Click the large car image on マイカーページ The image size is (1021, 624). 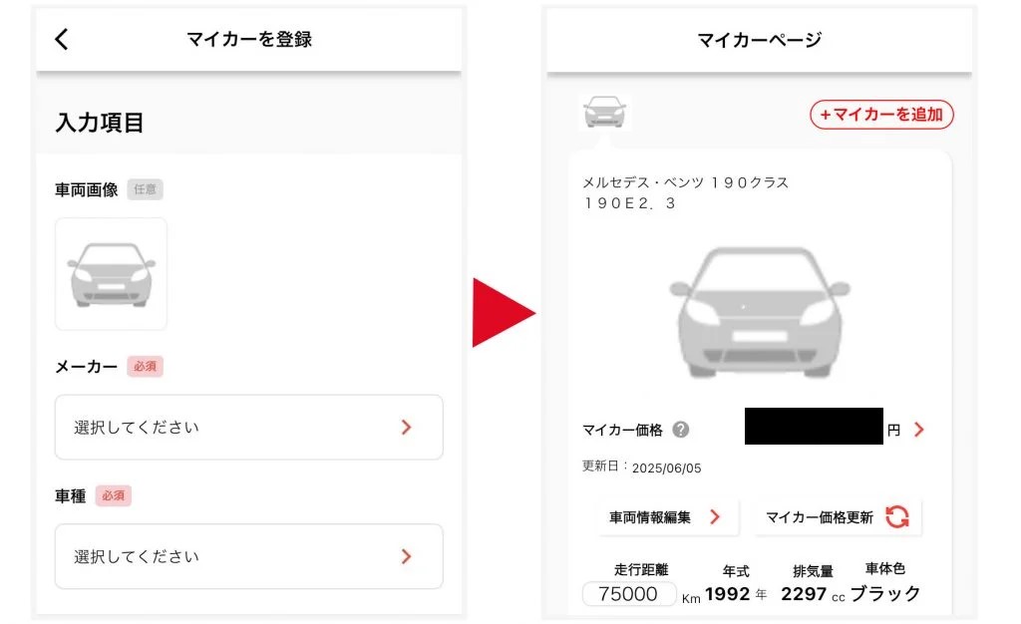coord(759,312)
